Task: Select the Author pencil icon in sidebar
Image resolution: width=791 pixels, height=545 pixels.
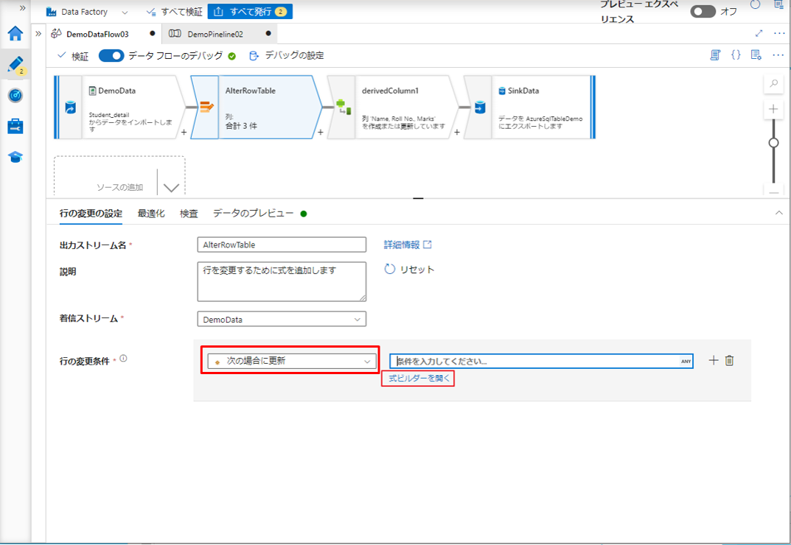Action: point(15,65)
